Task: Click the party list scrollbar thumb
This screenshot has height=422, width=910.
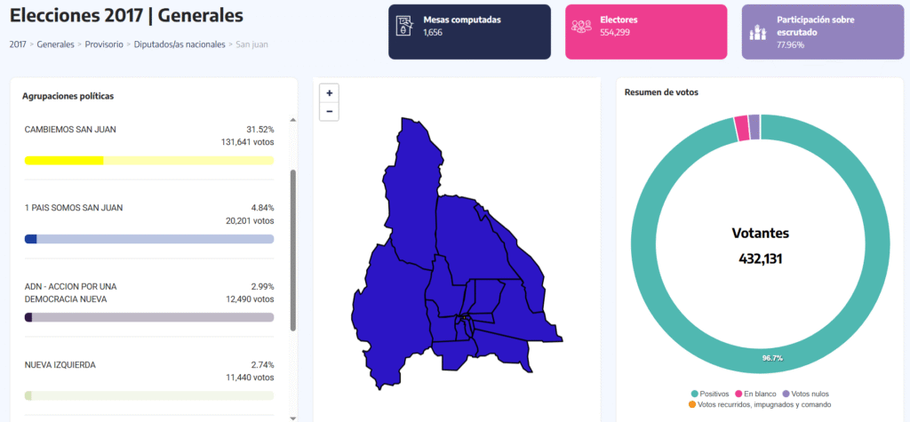Action: (292, 251)
